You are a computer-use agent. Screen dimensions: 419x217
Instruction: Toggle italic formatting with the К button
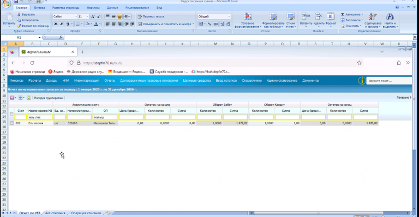click(62, 24)
